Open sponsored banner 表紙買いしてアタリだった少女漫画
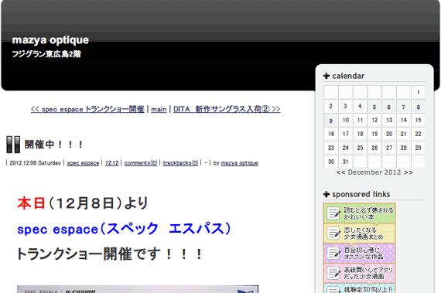The height and width of the screenshot is (293, 441). [x=360, y=273]
